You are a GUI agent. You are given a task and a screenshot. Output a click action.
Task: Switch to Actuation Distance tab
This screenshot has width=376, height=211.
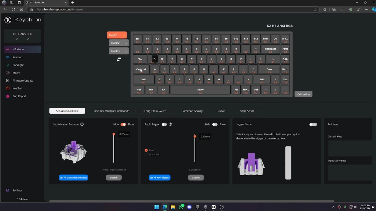tap(67, 111)
